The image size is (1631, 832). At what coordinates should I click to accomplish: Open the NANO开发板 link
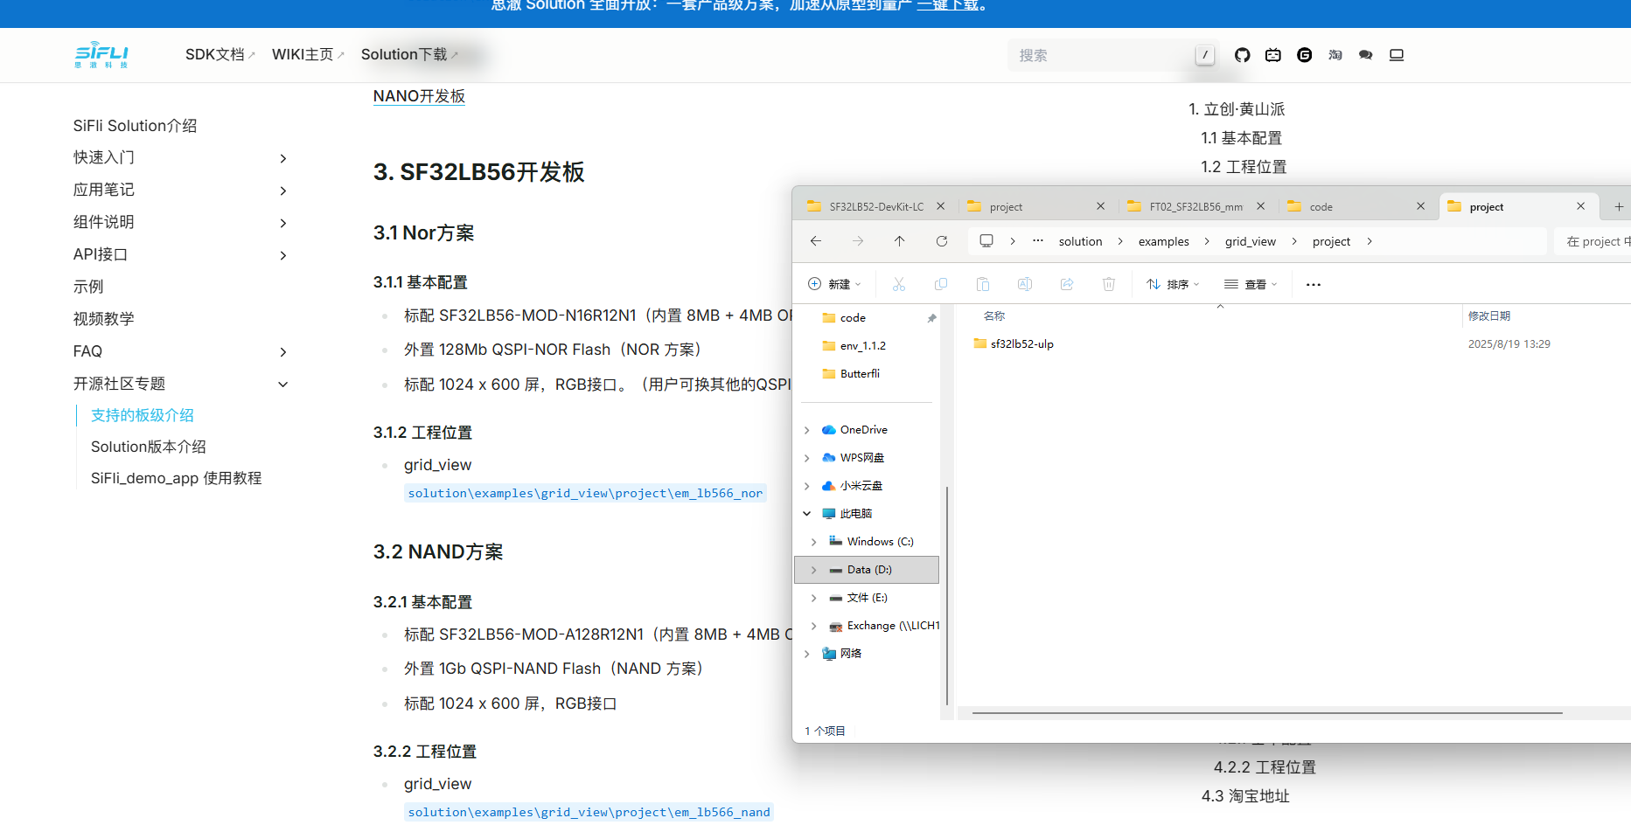point(419,96)
